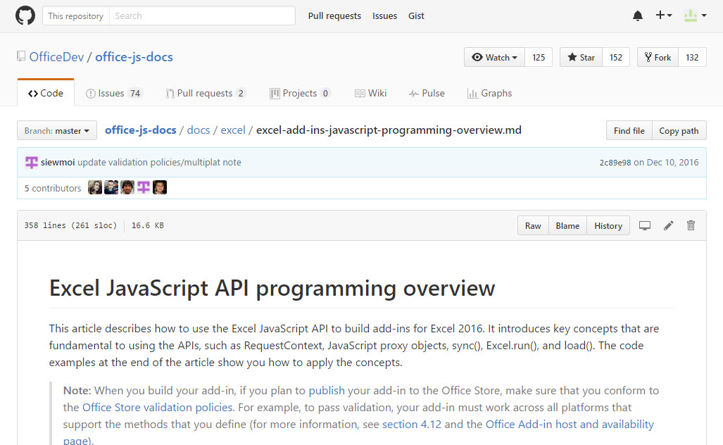
Task: Click the first contributor avatar
Action: (x=94, y=187)
